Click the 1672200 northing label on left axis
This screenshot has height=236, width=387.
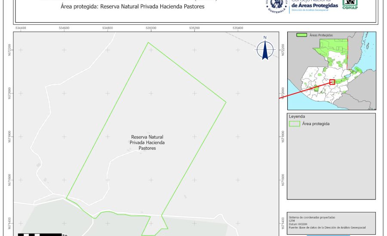(x=9, y=50)
